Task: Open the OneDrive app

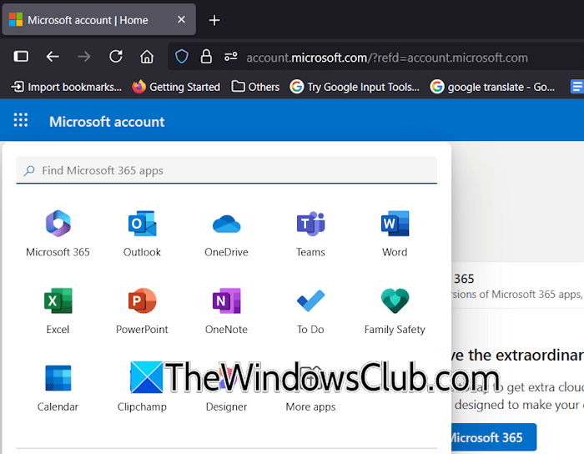Action: pyautogui.click(x=226, y=224)
